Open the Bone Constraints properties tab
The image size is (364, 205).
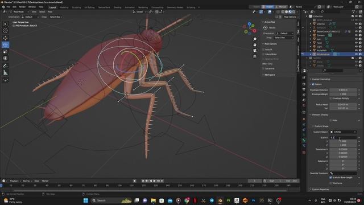pos(304,146)
